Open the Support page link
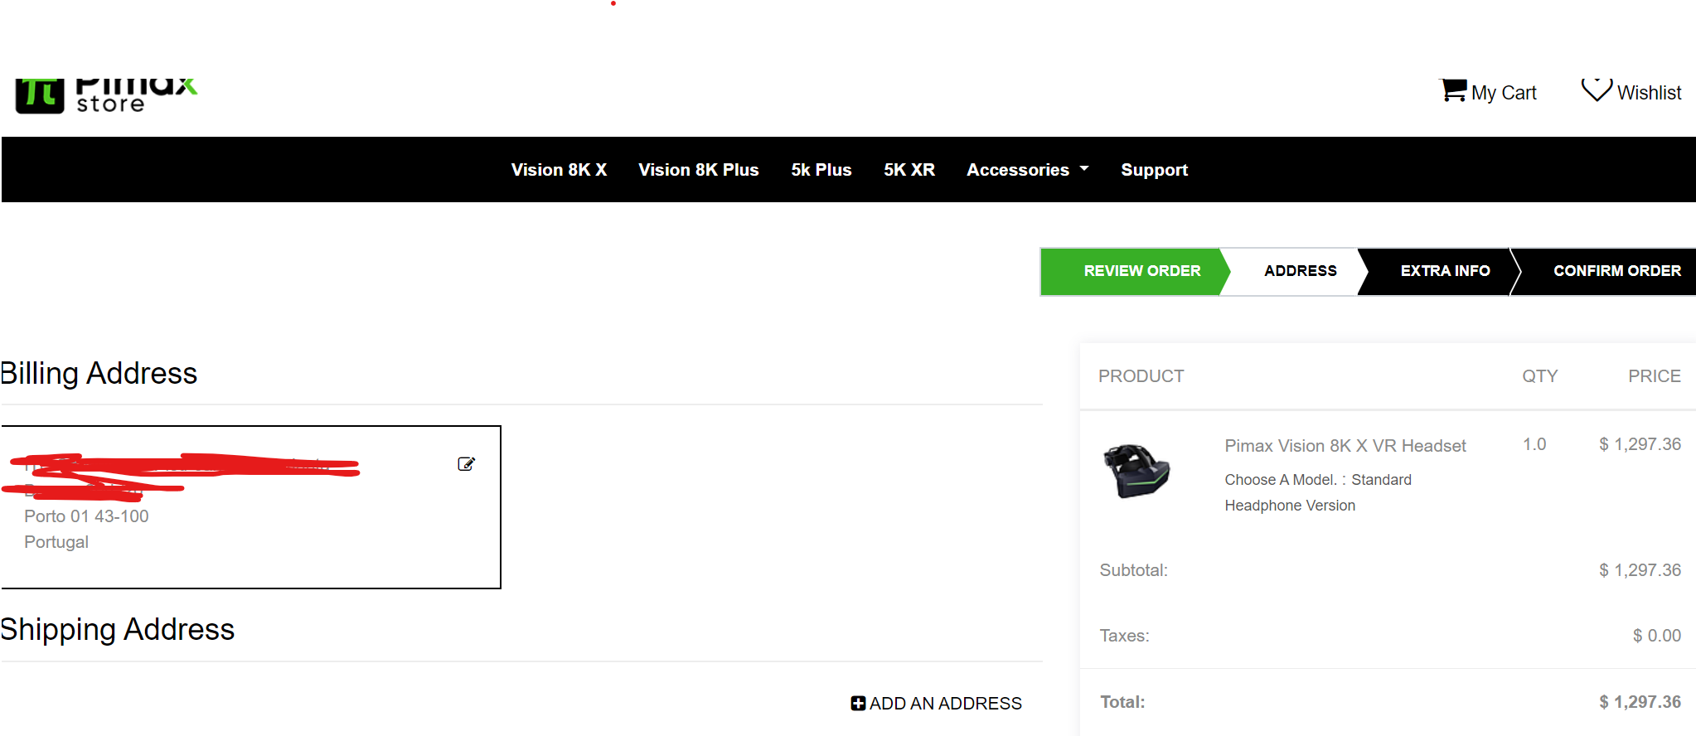The height and width of the screenshot is (736, 1696). (x=1154, y=170)
